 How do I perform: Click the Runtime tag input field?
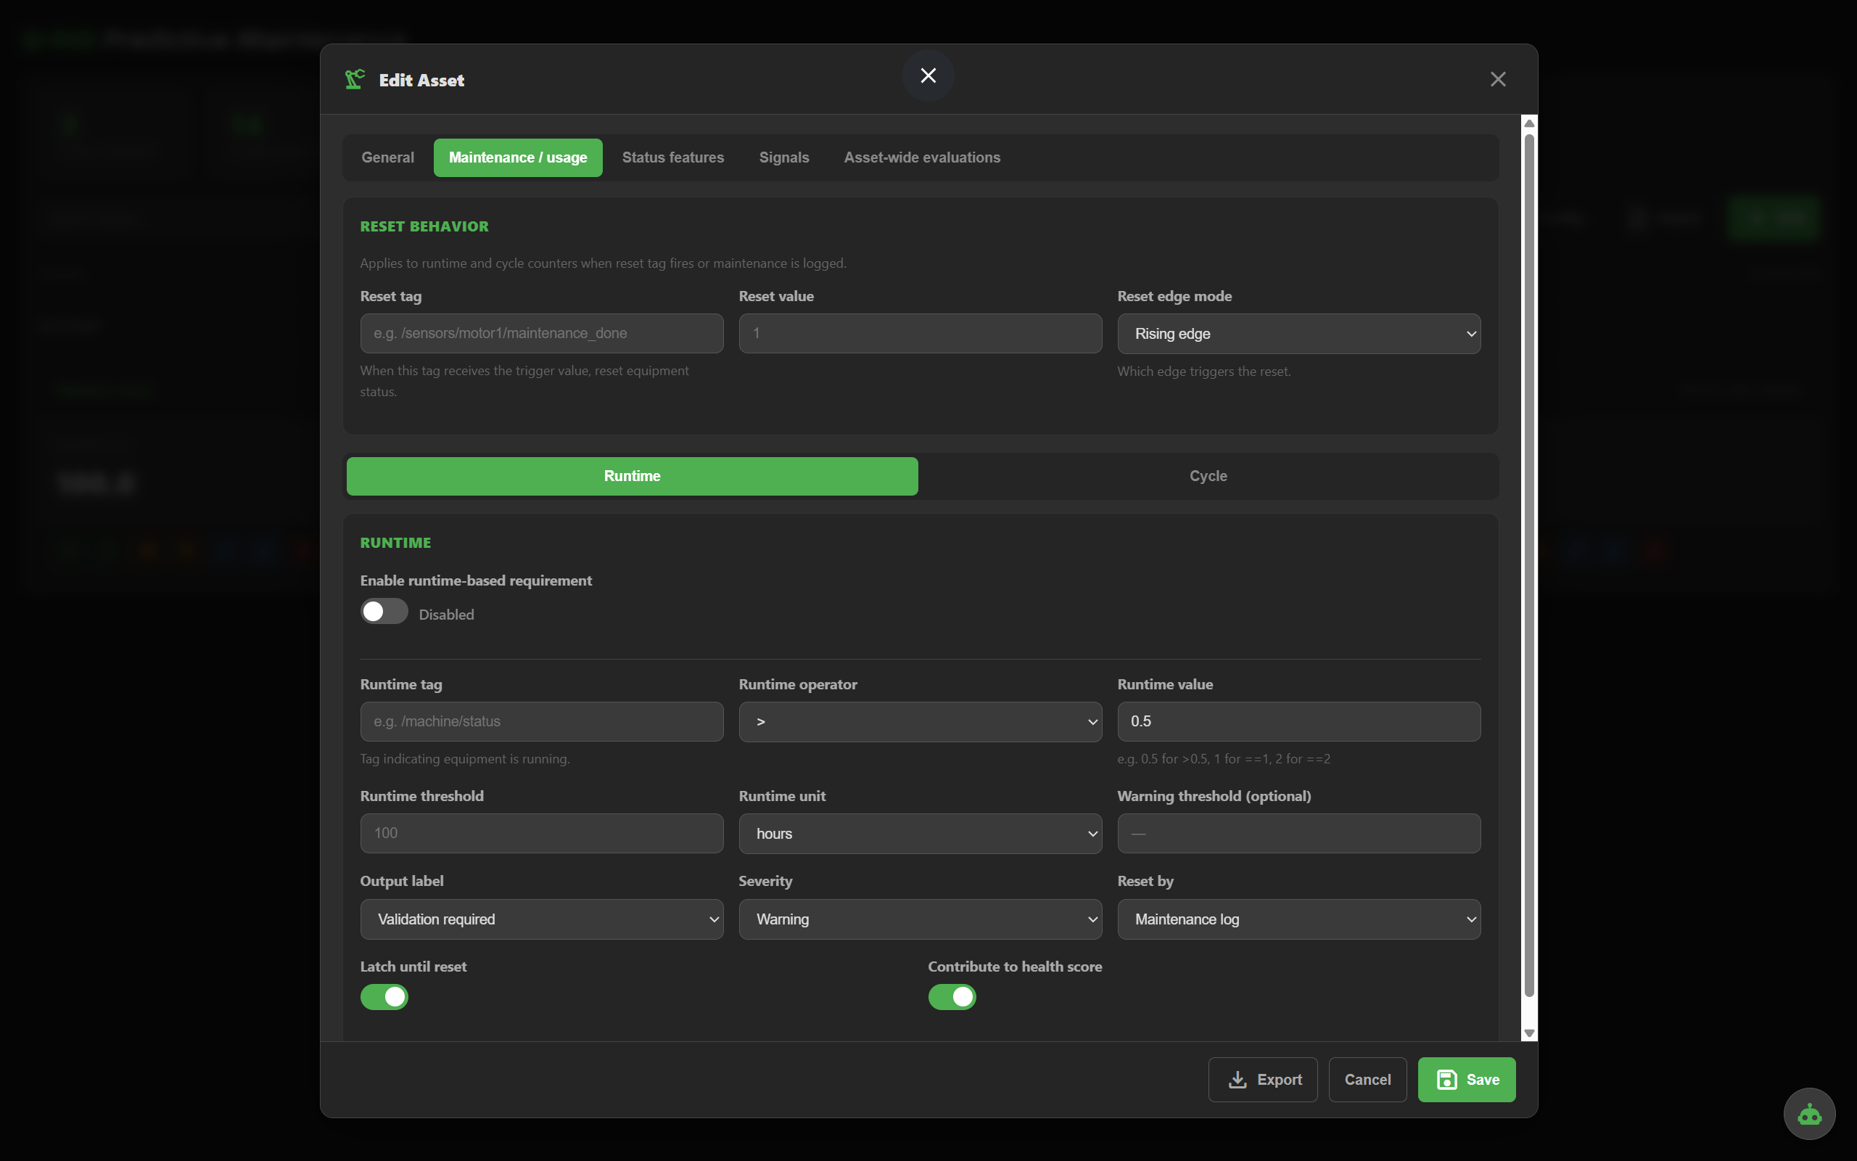[542, 721]
